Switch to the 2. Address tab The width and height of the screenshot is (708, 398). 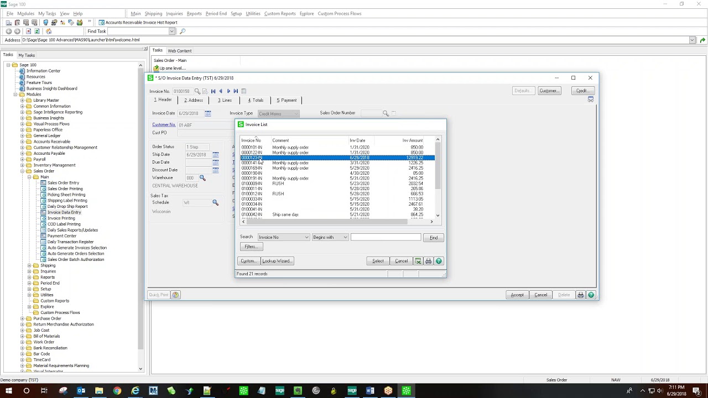point(194,100)
